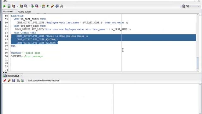This screenshot has width=202, height=114.
Task: Clear the worksheet with the eraser icon
Action: click(52, 6)
